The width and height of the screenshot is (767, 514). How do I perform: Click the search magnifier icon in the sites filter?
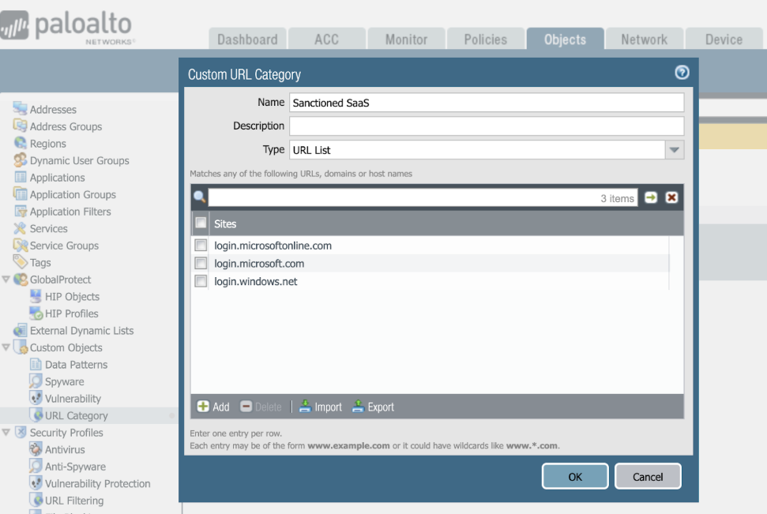click(x=200, y=197)
